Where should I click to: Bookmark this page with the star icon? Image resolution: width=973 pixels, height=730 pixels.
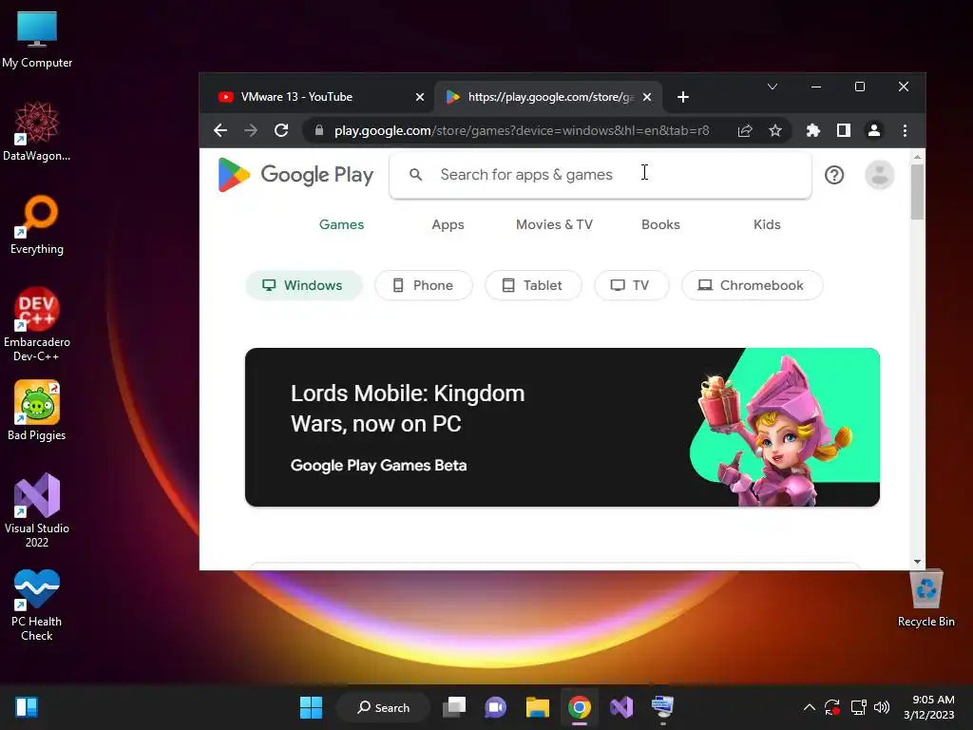point(775,130)
